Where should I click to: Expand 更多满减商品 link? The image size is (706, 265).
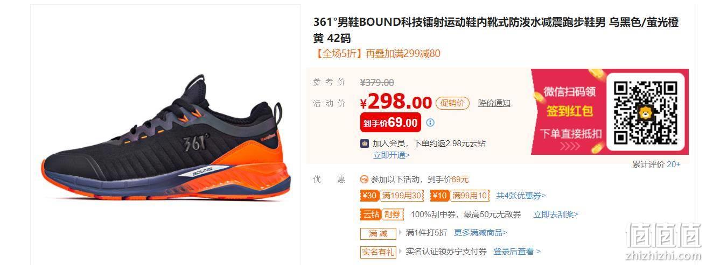click(480, 233)
